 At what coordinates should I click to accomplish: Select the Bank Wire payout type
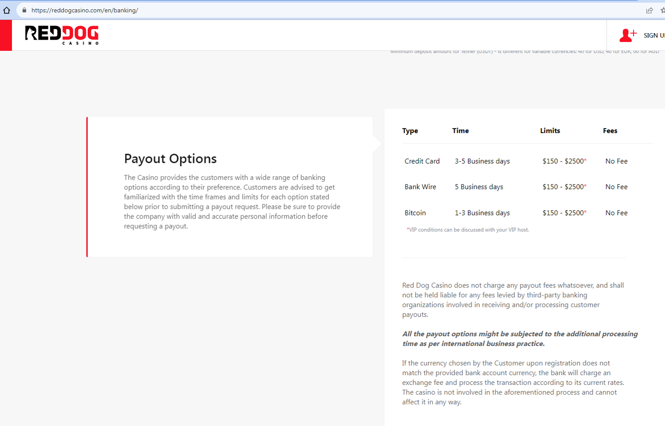click(x=420, y=187)
